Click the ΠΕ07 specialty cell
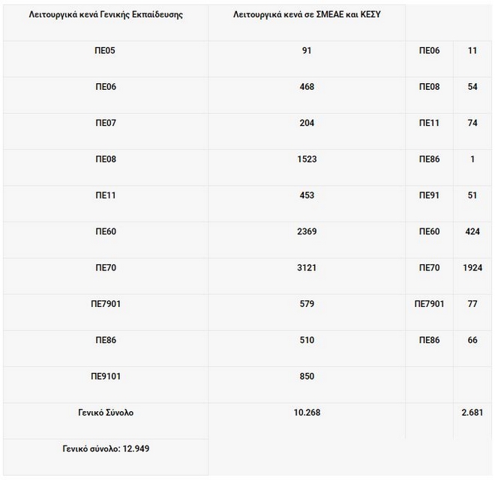Screen dimensions: 495x480 (106, 123)
